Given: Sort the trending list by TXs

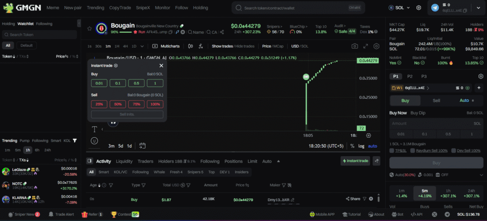Looking at the screenshot, I should coord(24,160).
